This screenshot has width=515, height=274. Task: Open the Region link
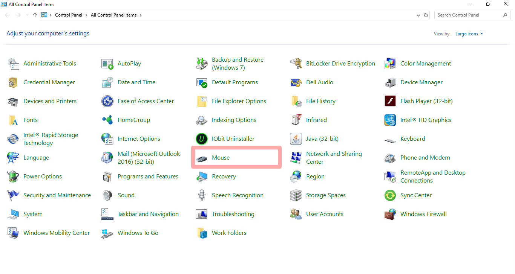(x=315, y=177)
